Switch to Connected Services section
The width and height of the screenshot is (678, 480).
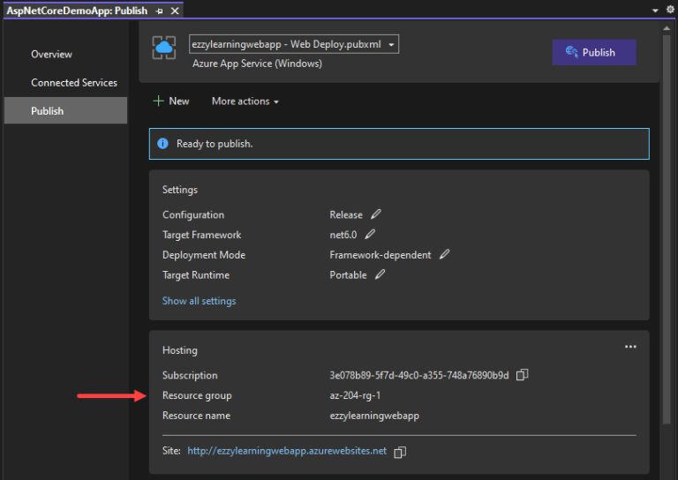point(73,83)
